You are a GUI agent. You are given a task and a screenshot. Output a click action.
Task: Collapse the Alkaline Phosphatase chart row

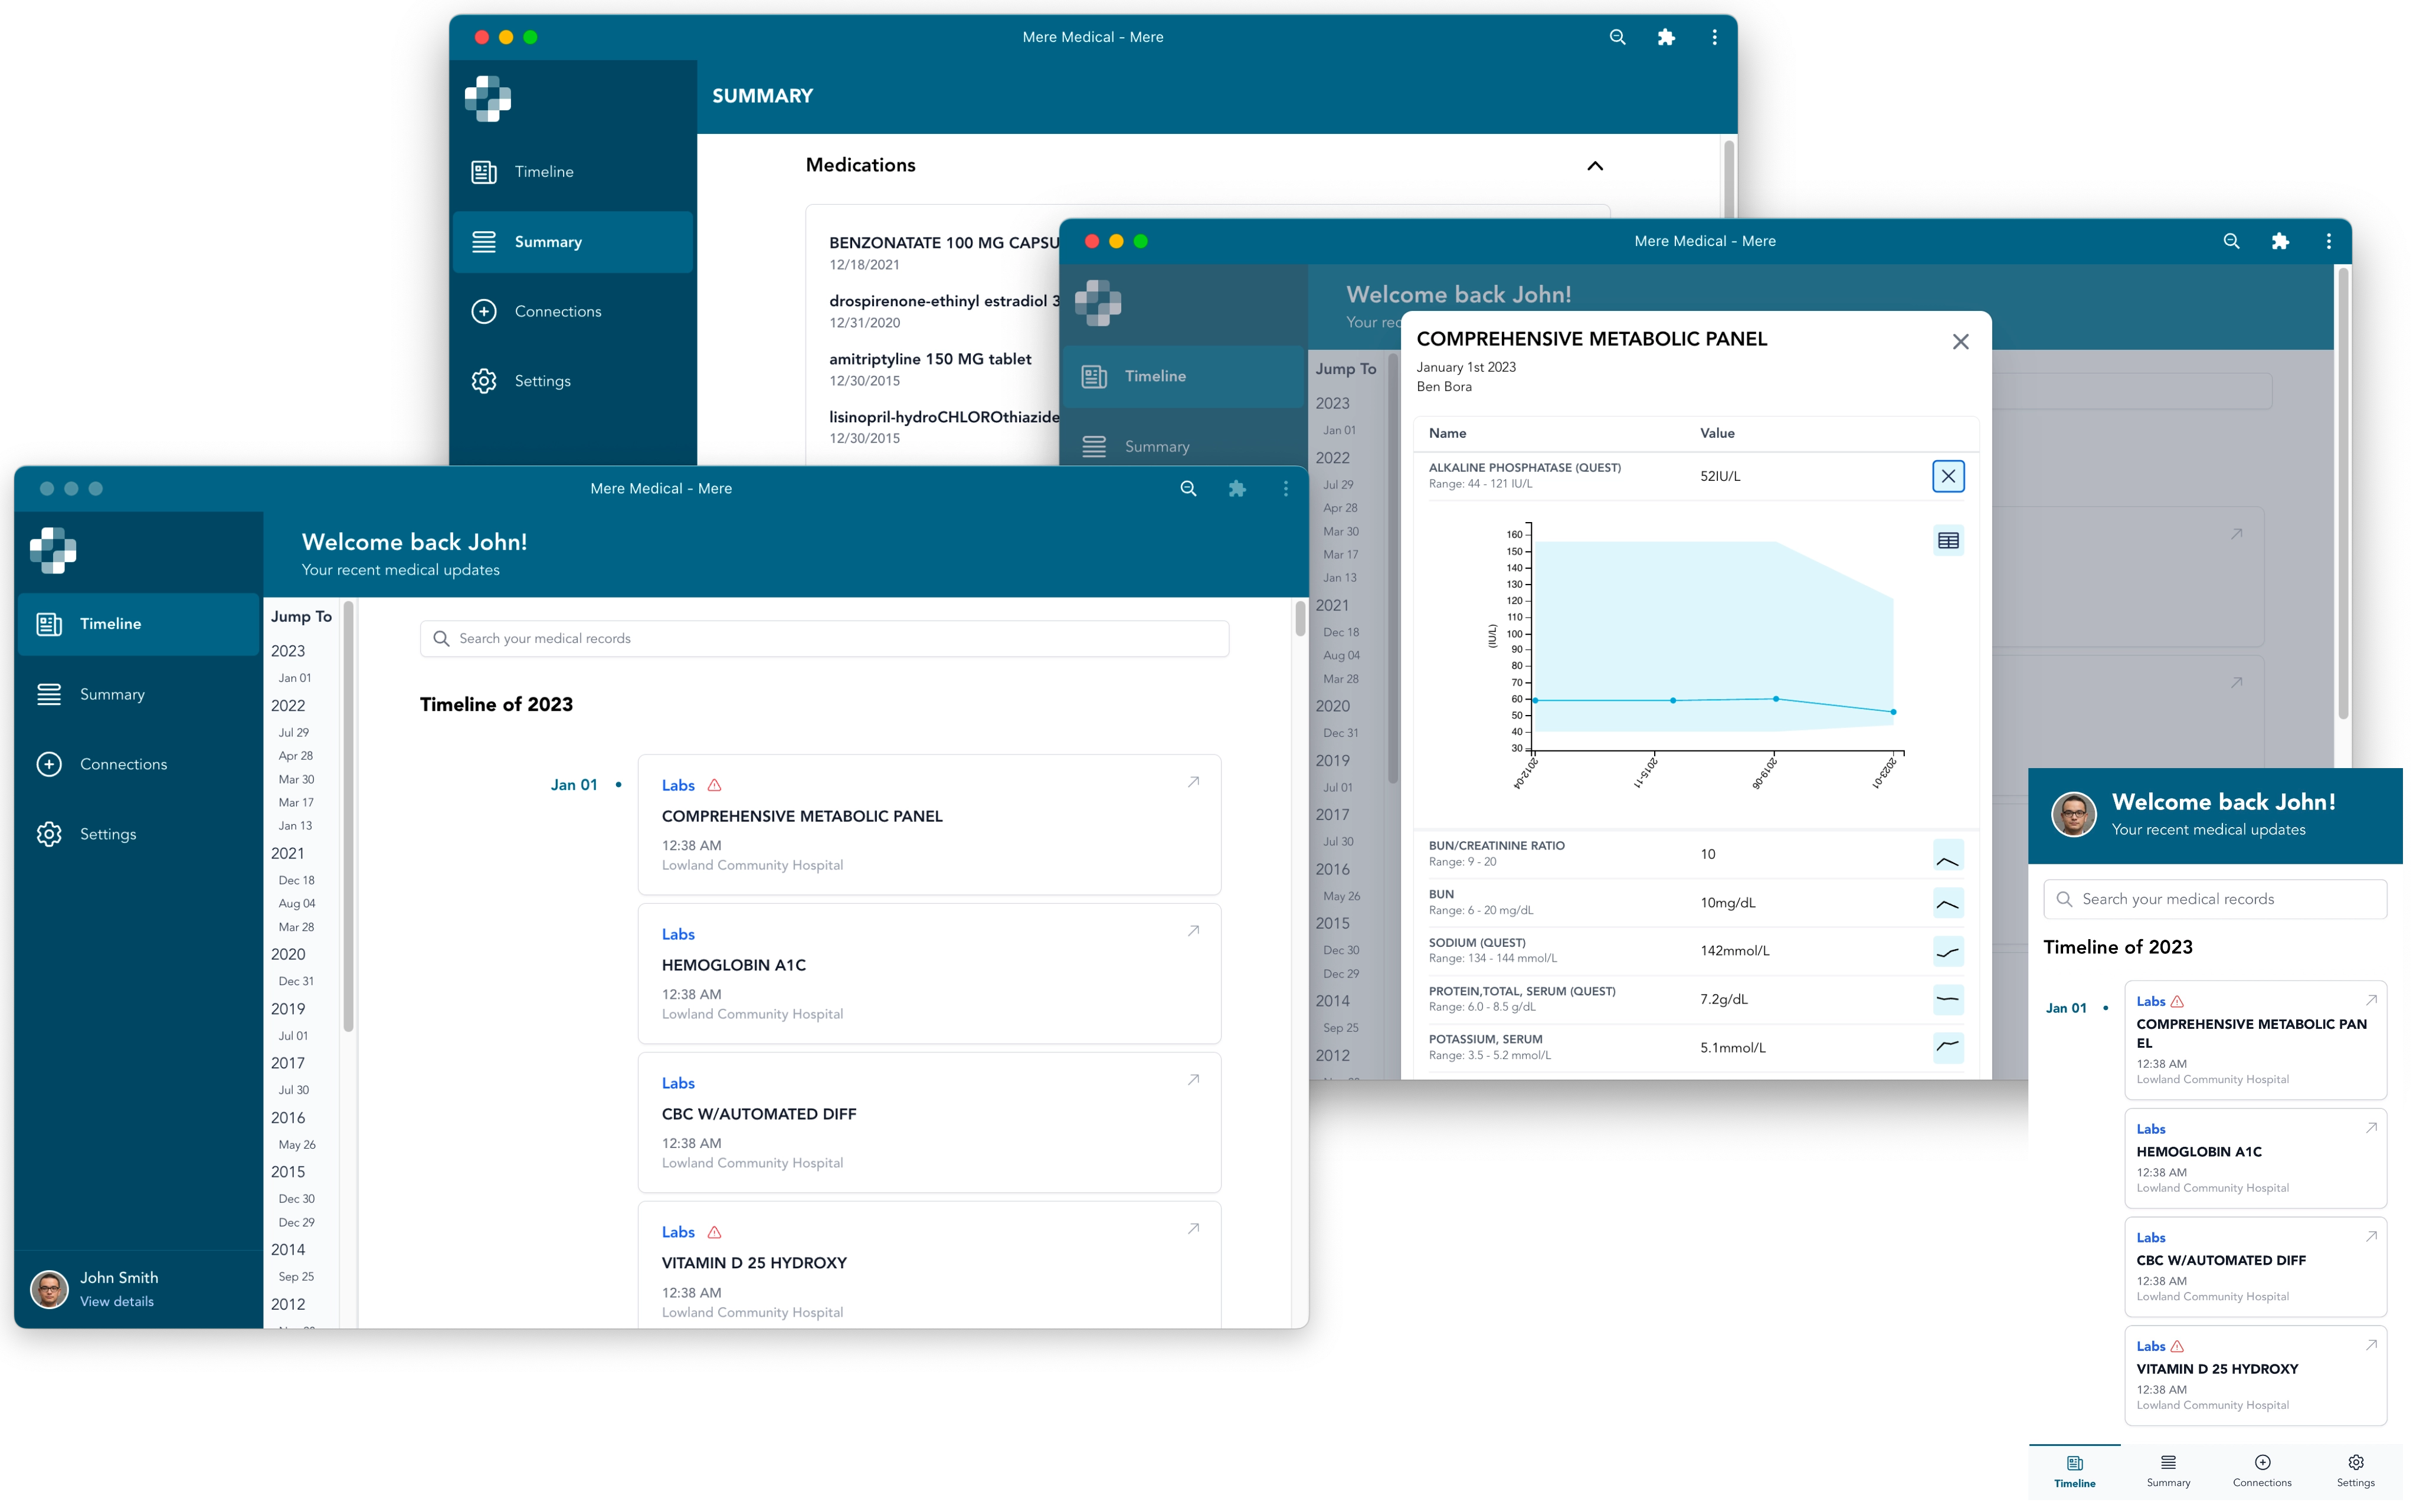point(1947,476)
